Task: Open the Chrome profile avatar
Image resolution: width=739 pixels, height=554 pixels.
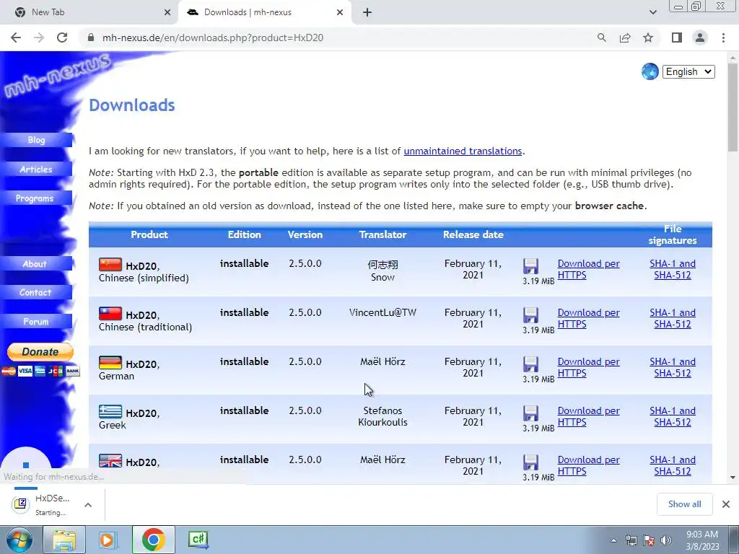Action: point(700,38)
